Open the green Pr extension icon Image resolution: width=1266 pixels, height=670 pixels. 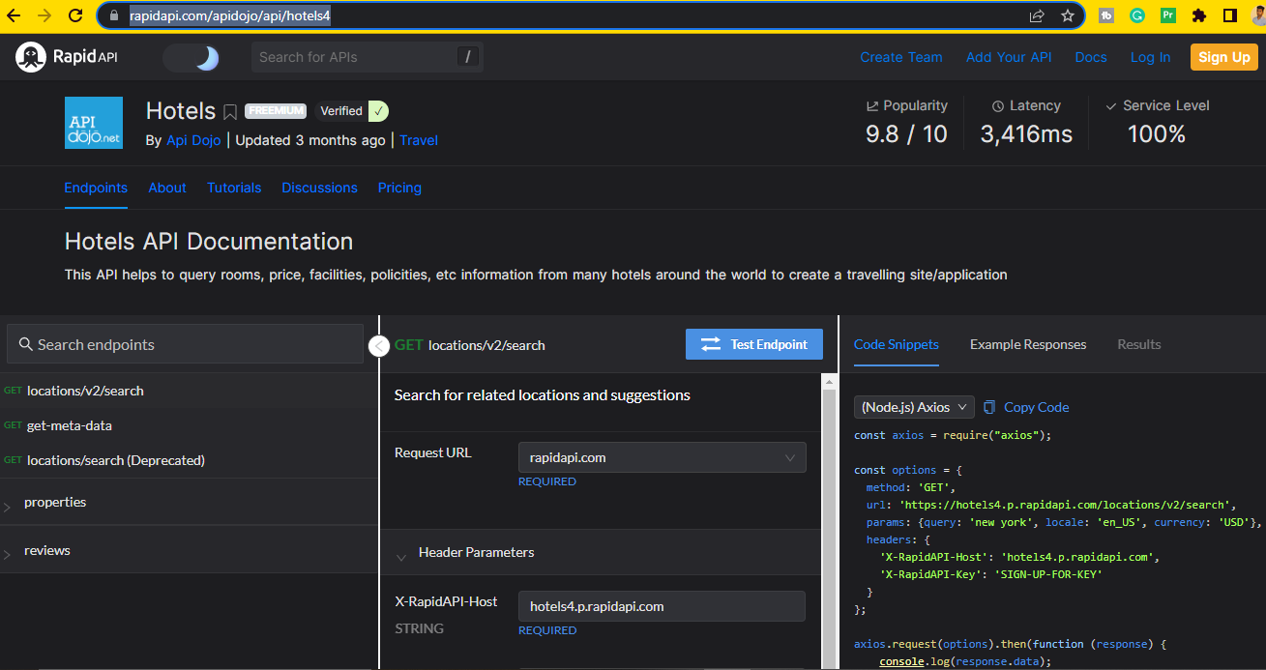pyautogui.click(x=1168, y=15)
